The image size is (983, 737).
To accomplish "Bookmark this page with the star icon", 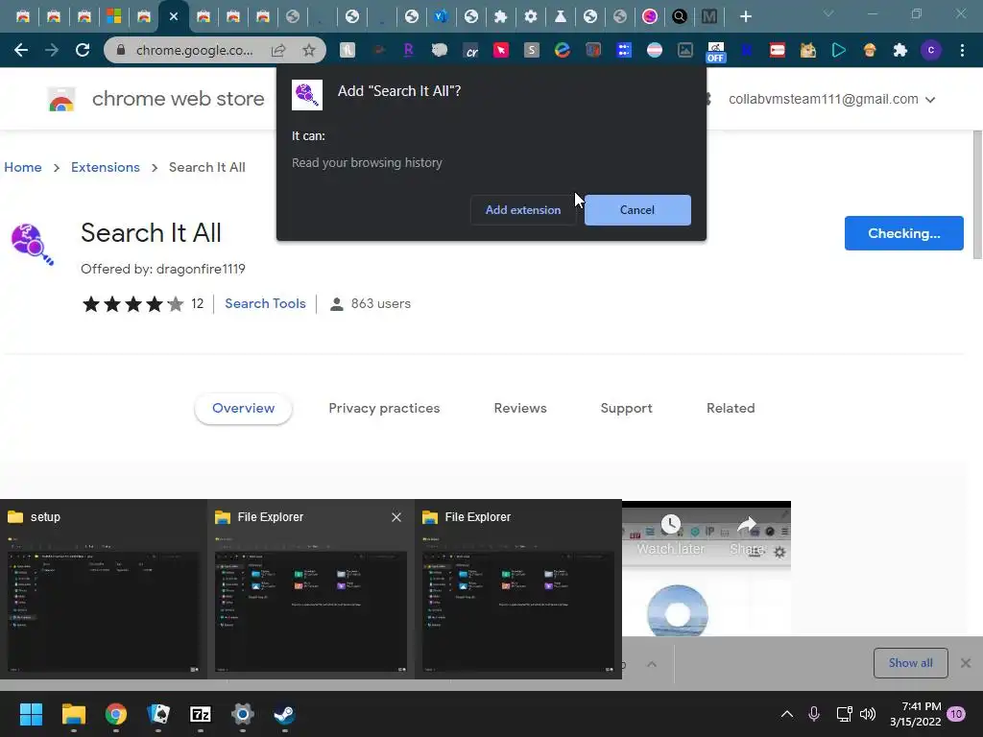I will pos(309,50).
